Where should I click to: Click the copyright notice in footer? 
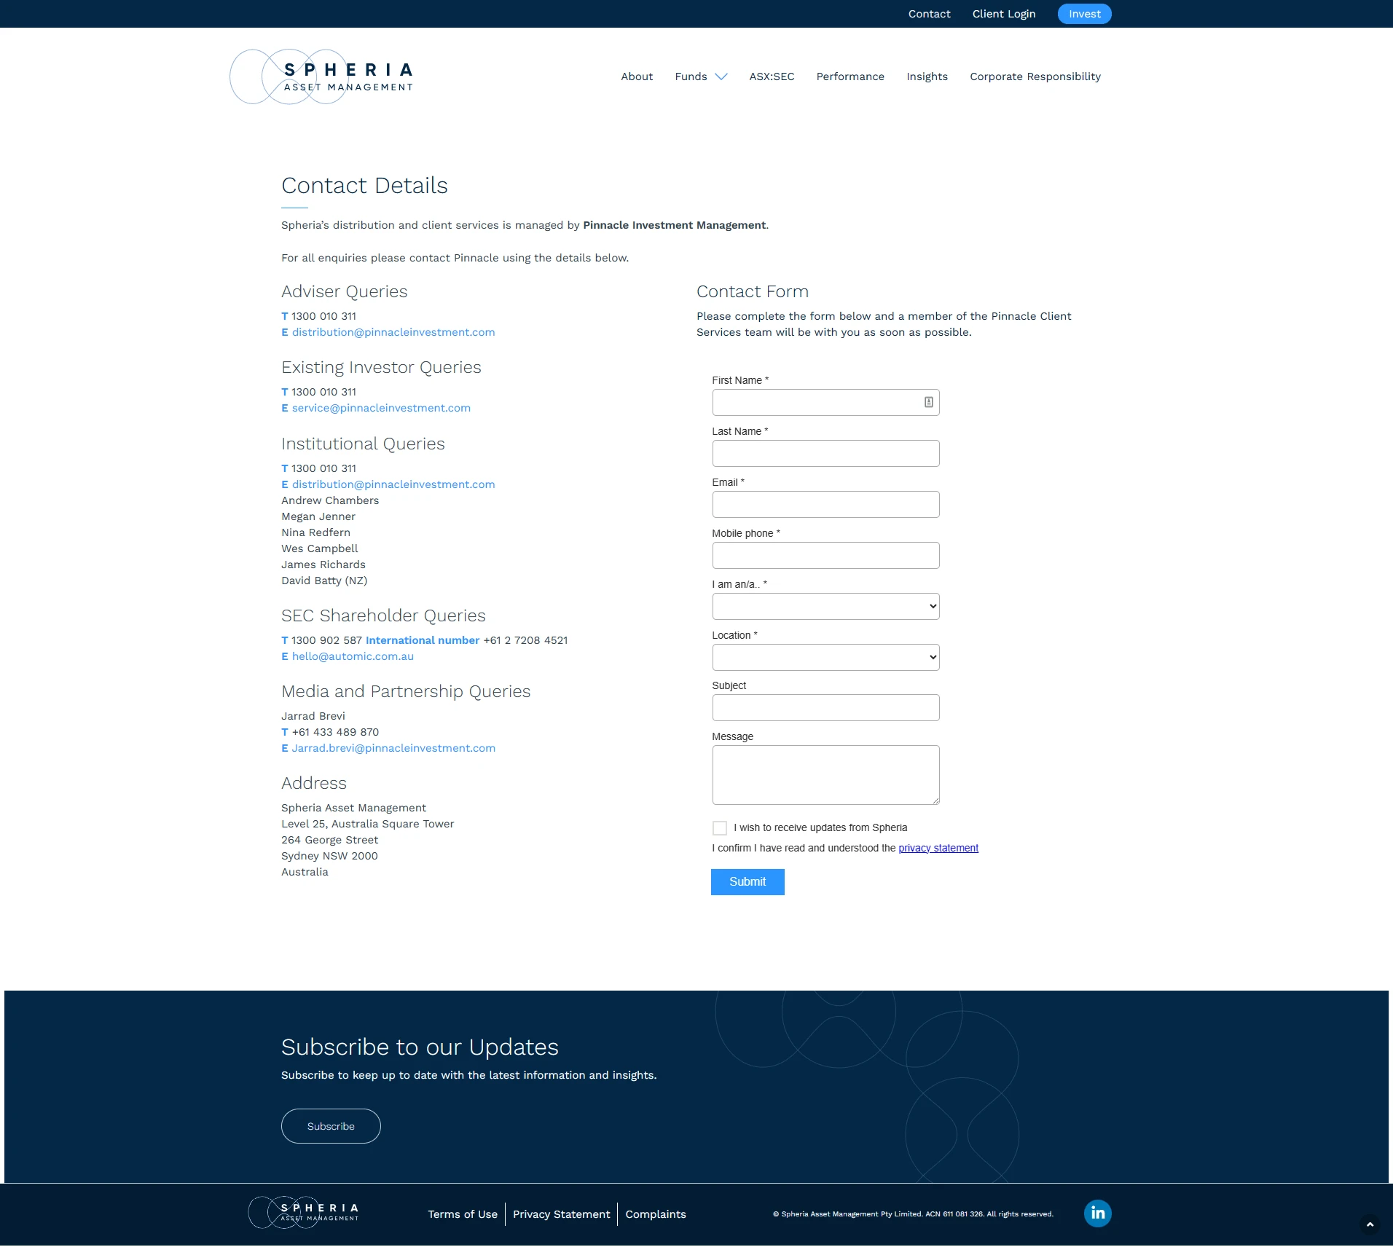click(x=913, y=1214)
